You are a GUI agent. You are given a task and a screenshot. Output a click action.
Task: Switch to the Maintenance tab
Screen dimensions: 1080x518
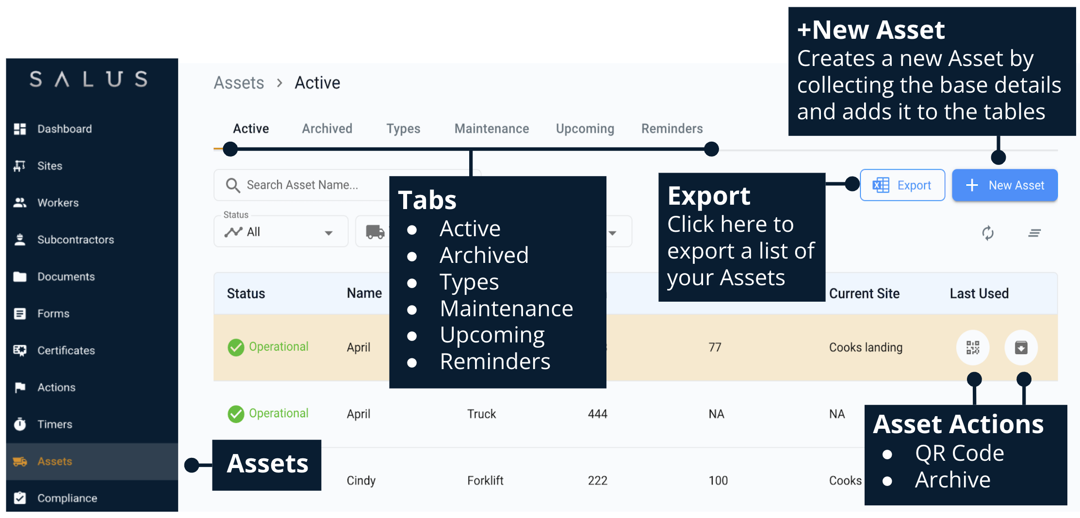pyautogui.click(x=491, y=129)
